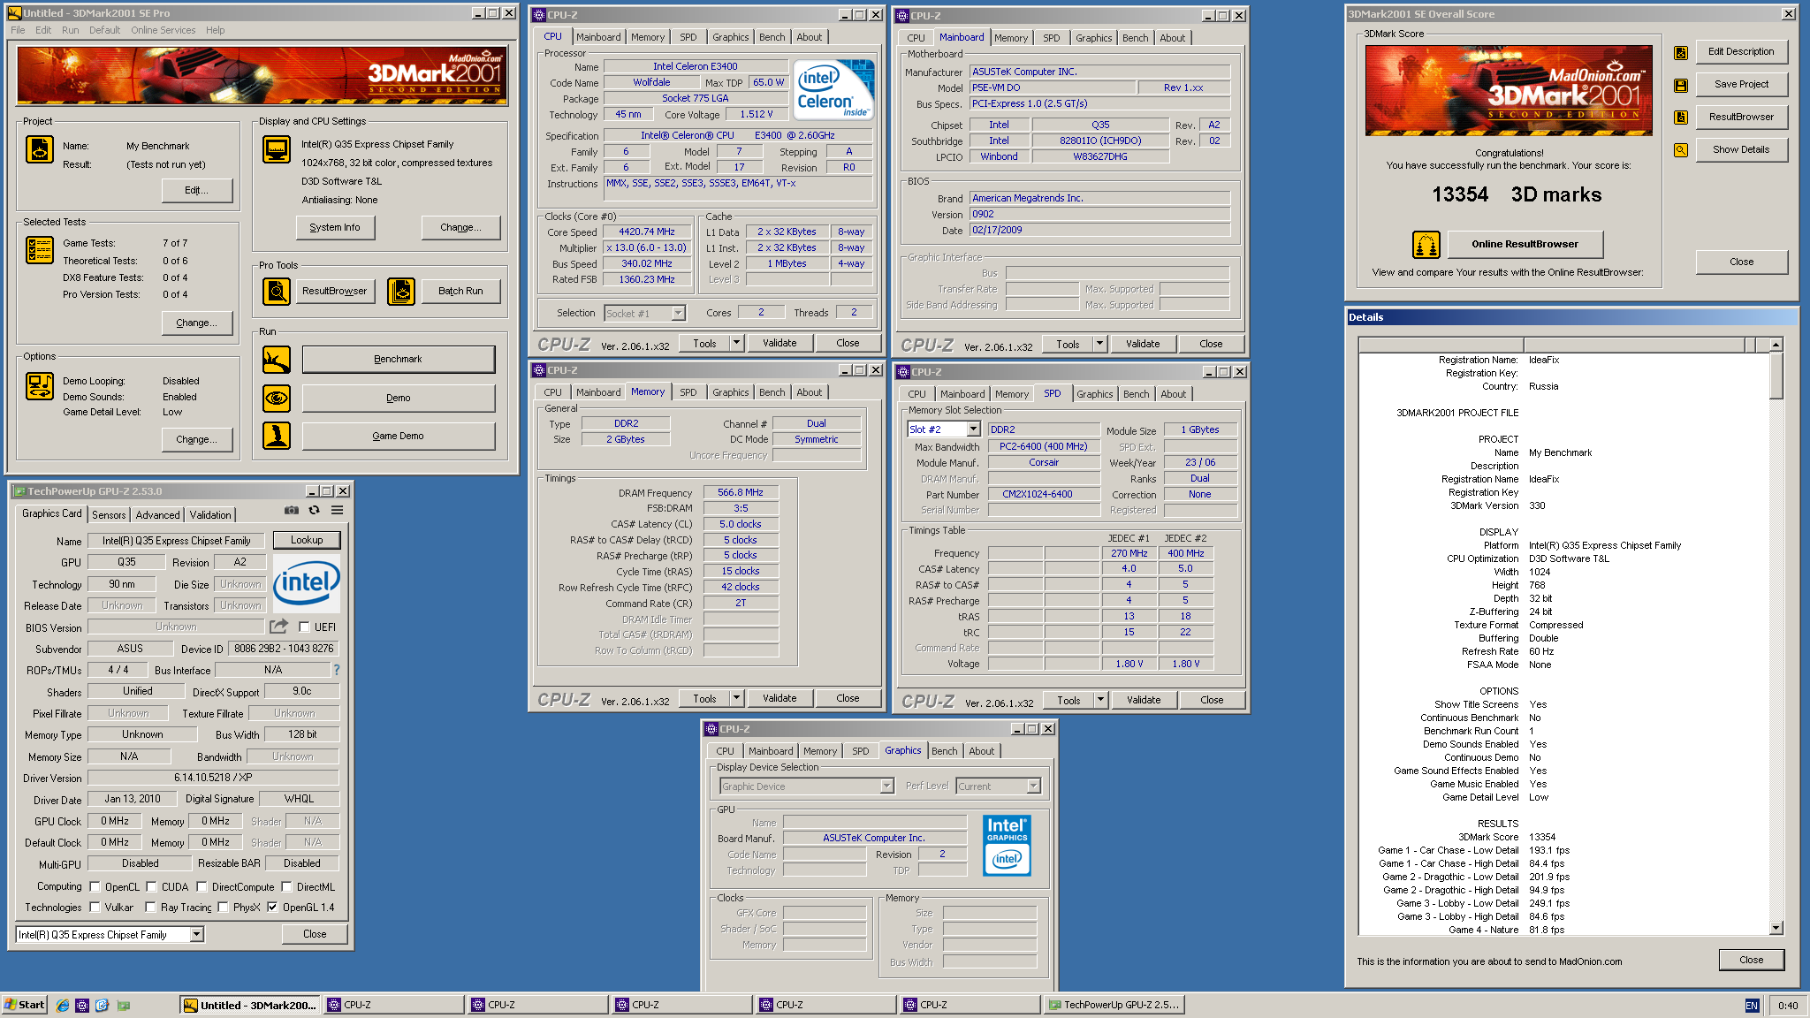The image size is (1810, 1018).
Task: Click the Selected Tests checklist icon
Action: [40, 251]
